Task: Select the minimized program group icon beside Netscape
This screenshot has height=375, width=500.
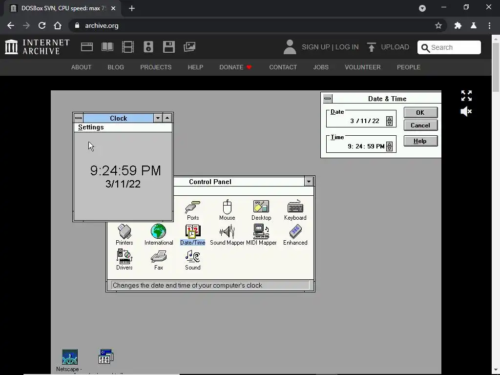Action: click(x=105, y=357)
